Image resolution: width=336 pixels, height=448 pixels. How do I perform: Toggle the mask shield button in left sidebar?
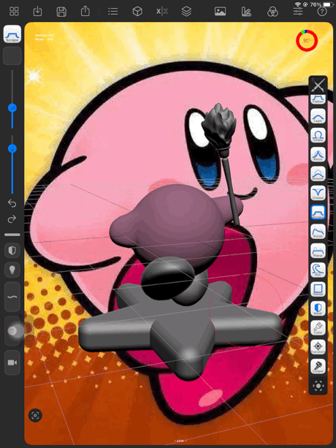(12, 251)
